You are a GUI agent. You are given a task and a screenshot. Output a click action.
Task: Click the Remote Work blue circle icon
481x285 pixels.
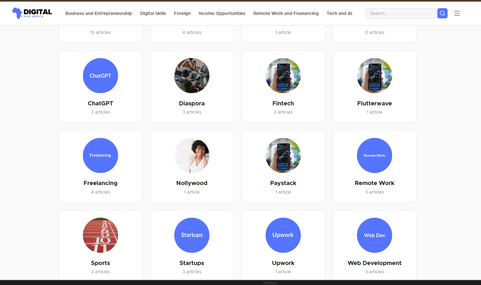click(x=374, y=156)
